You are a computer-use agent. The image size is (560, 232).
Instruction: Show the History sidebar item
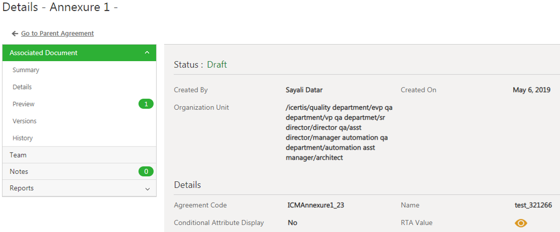pos(22,138)
